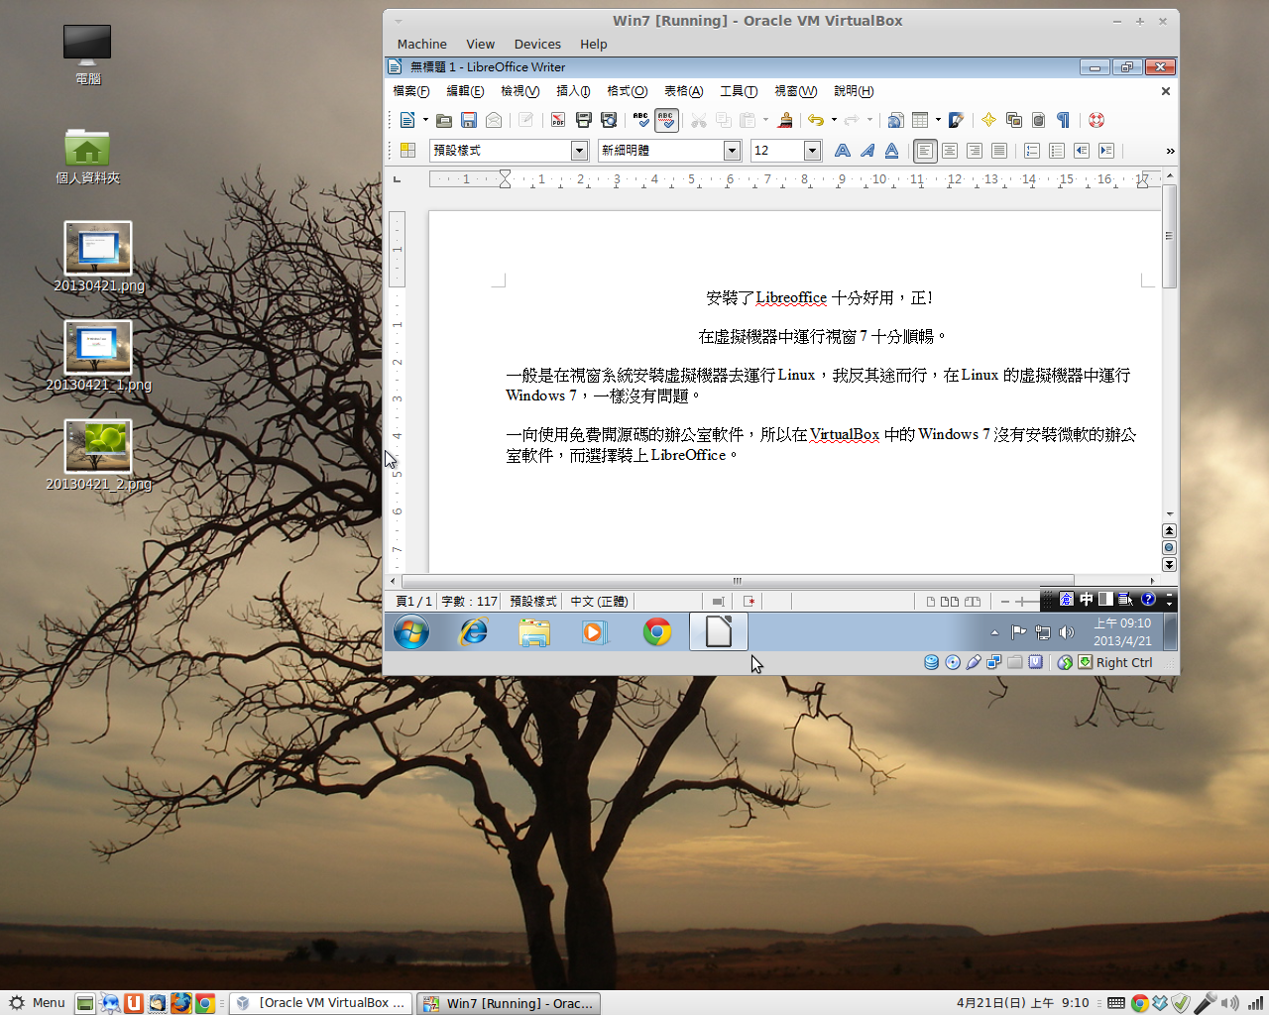The image size is (1269, 1015).
Task: Click the zoom out minus button in status bar
Action: (1004, 601)
